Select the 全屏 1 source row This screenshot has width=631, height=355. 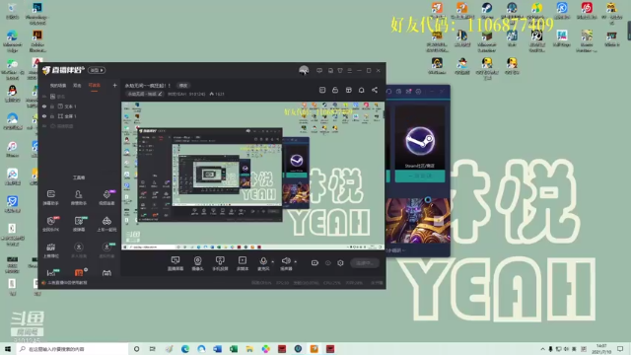(79, 116)
